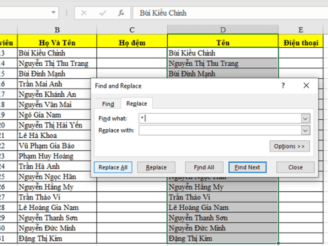Switch to the Find tab
This screenshot has width=328, height=246.
(x=108, y=104)
